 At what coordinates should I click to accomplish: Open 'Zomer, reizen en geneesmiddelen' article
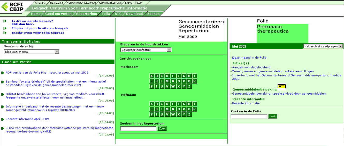[x=273, y=71]
